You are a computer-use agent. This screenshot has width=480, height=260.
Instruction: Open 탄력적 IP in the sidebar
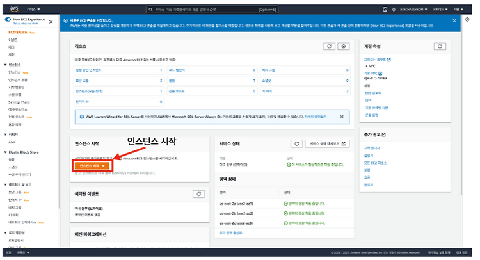point(15,200)
